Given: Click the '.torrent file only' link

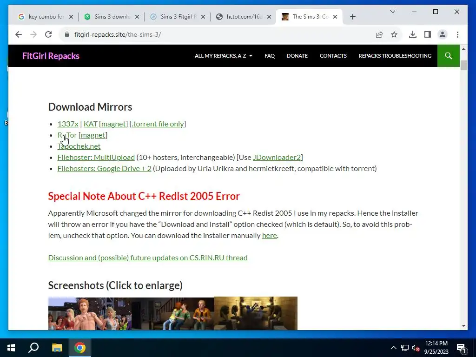Looking at the screenshot, I should pos(158,124).
